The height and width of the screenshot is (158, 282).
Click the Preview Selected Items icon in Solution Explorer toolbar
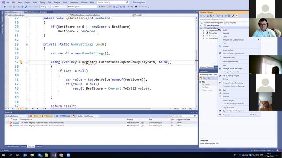(237, 16)
